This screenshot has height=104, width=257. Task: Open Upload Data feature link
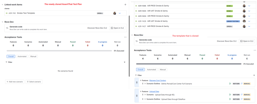click(x=154, y=91)
